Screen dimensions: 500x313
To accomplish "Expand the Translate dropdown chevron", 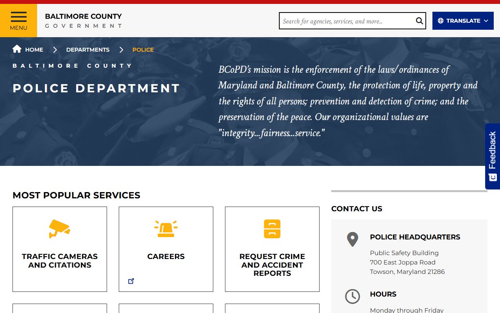I will (x=486, y=21).
